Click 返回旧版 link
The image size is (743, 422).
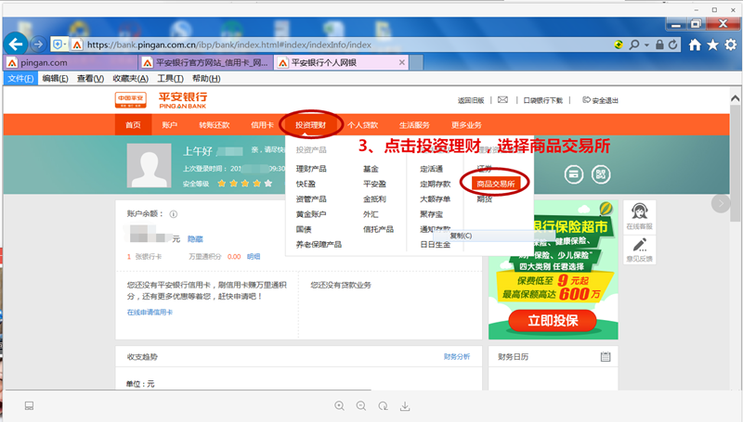(471, 100)
